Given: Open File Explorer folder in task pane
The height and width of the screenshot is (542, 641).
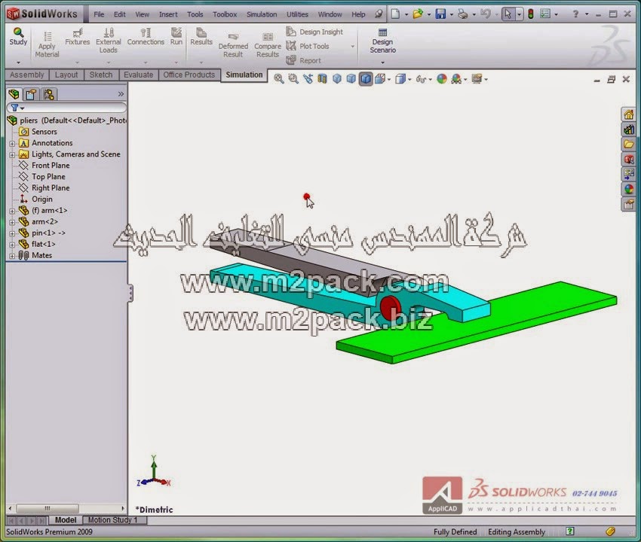Looking at the screenshot, I should coord(629,144).
